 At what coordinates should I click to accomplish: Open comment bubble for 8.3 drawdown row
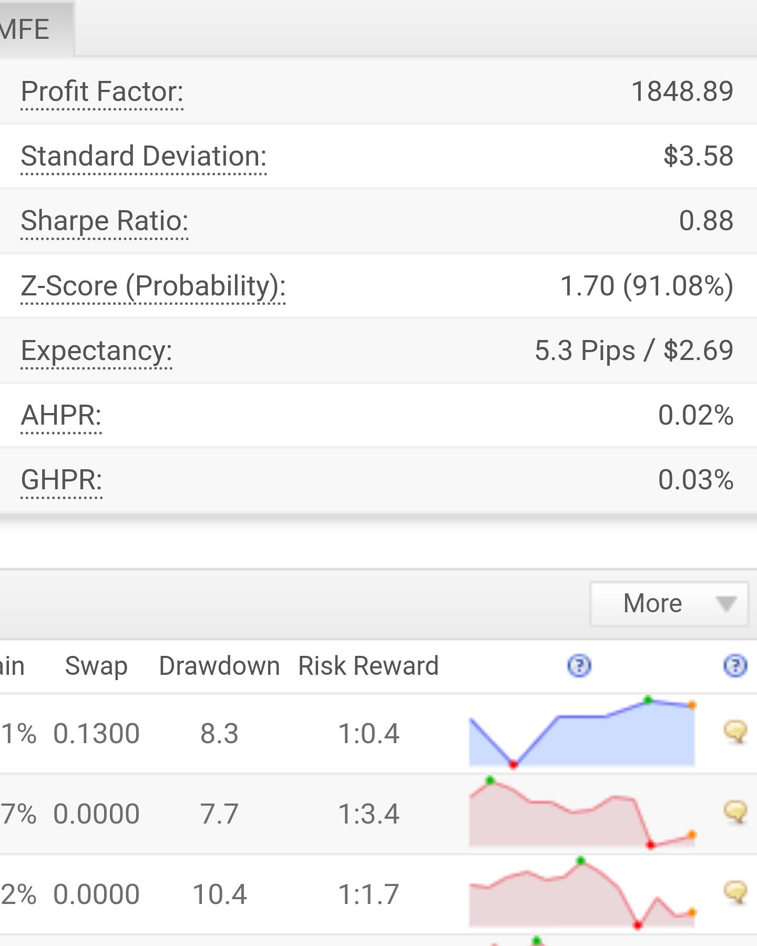(x=735, y=732)
